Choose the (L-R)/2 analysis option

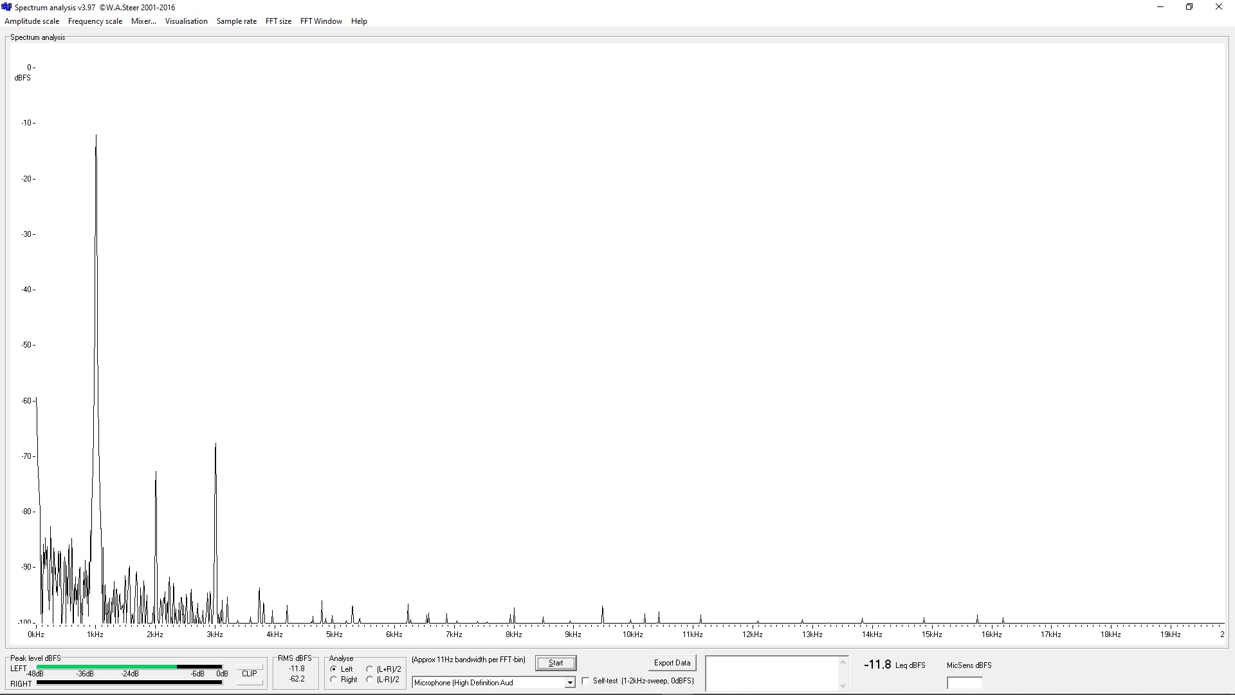pos(370,680)
